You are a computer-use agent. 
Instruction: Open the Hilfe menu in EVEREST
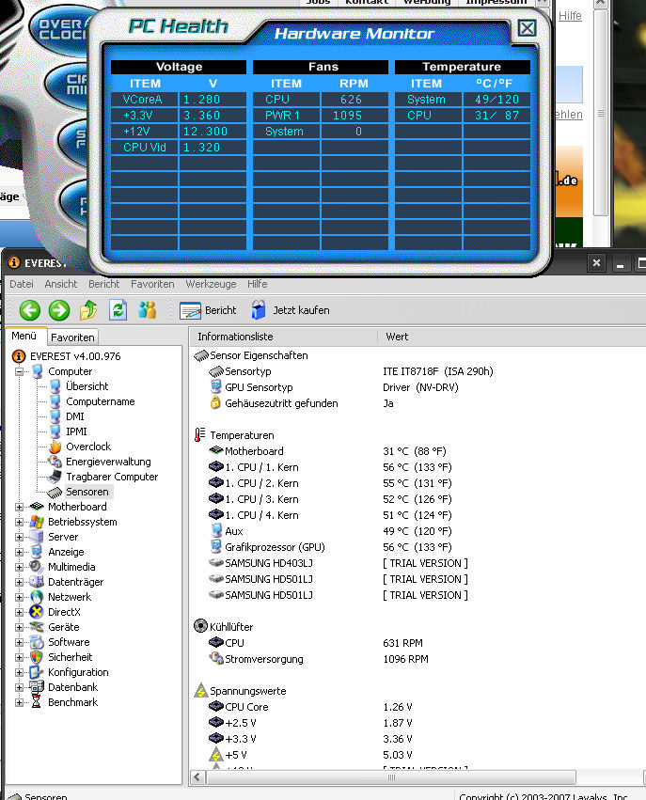click(257, 284)
